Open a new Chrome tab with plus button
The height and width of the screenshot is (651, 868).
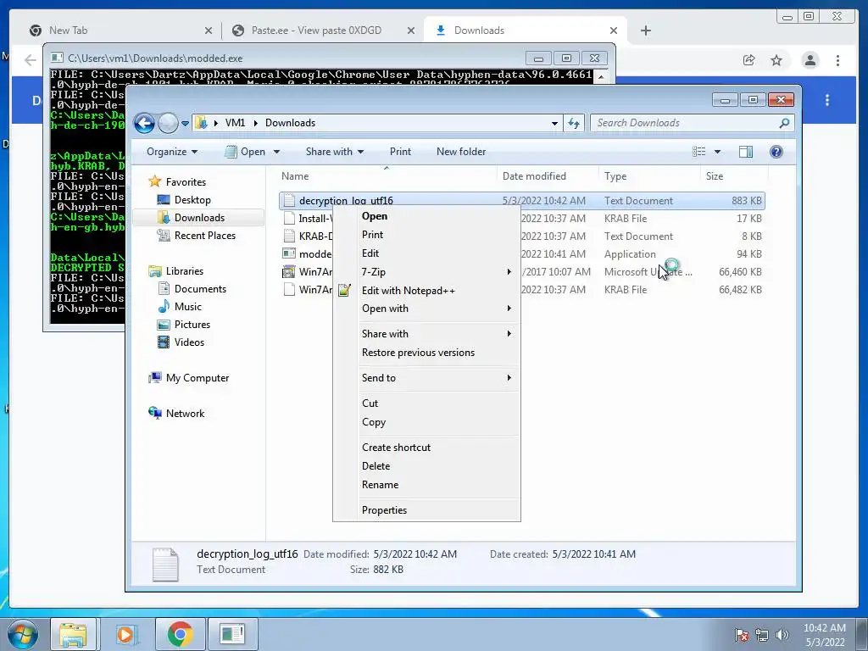pyautogui.click(x=645, y=31)
